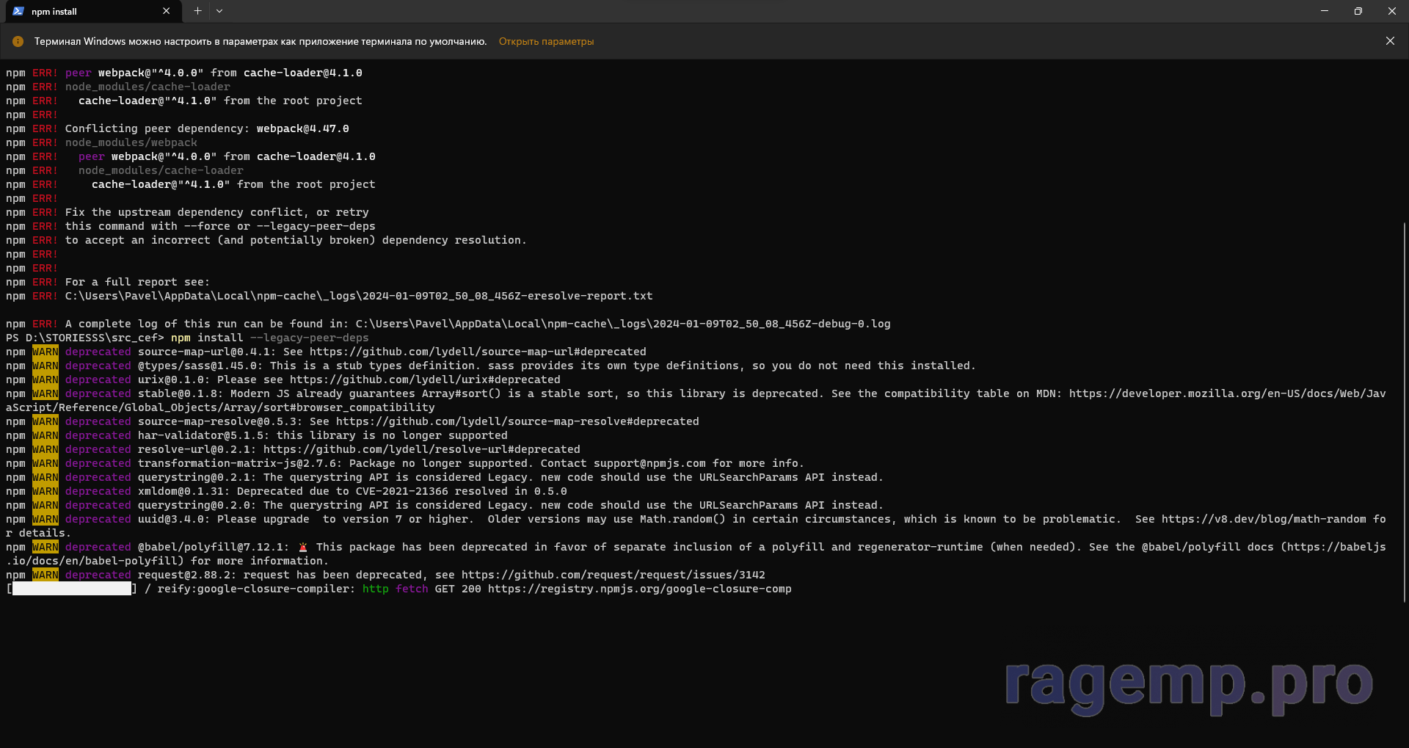The height and width of the screenshot is (748, 1409).
Task: Minimize the Windows Terminal window
Action: [1325, 11]
